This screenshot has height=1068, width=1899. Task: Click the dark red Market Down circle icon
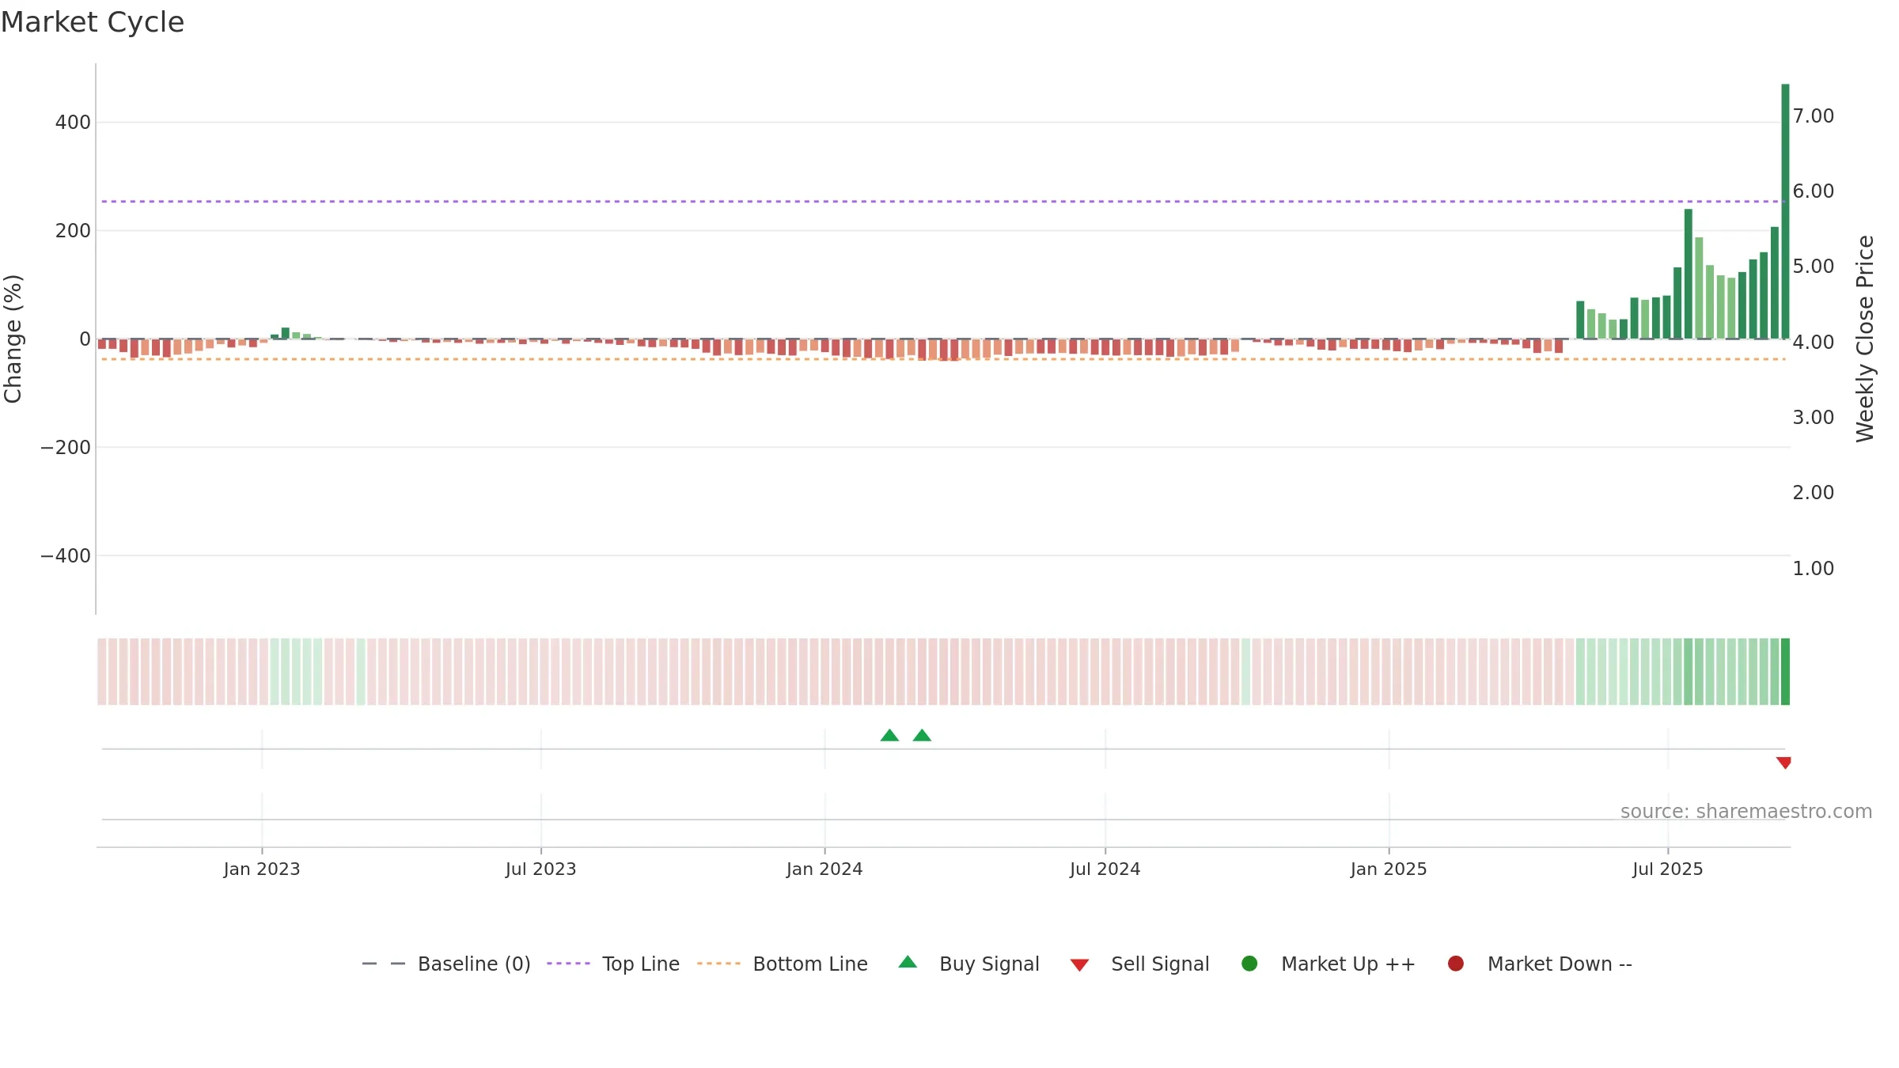pyautogui.click(x=1455, y=964)
